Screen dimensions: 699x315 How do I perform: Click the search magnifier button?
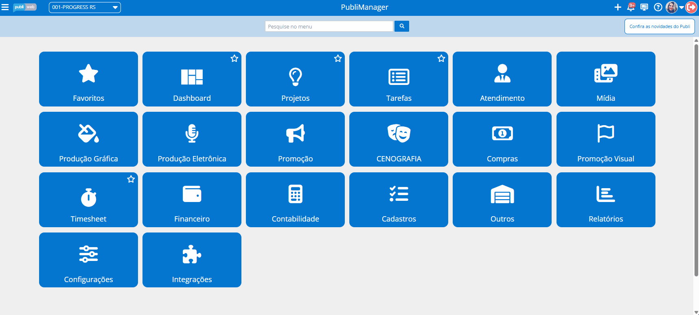click(x=402, y=26)
